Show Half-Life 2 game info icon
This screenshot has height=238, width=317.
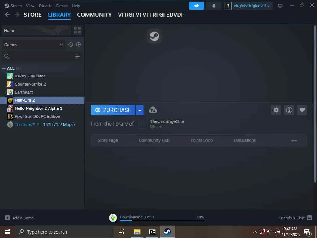(289, 110)
